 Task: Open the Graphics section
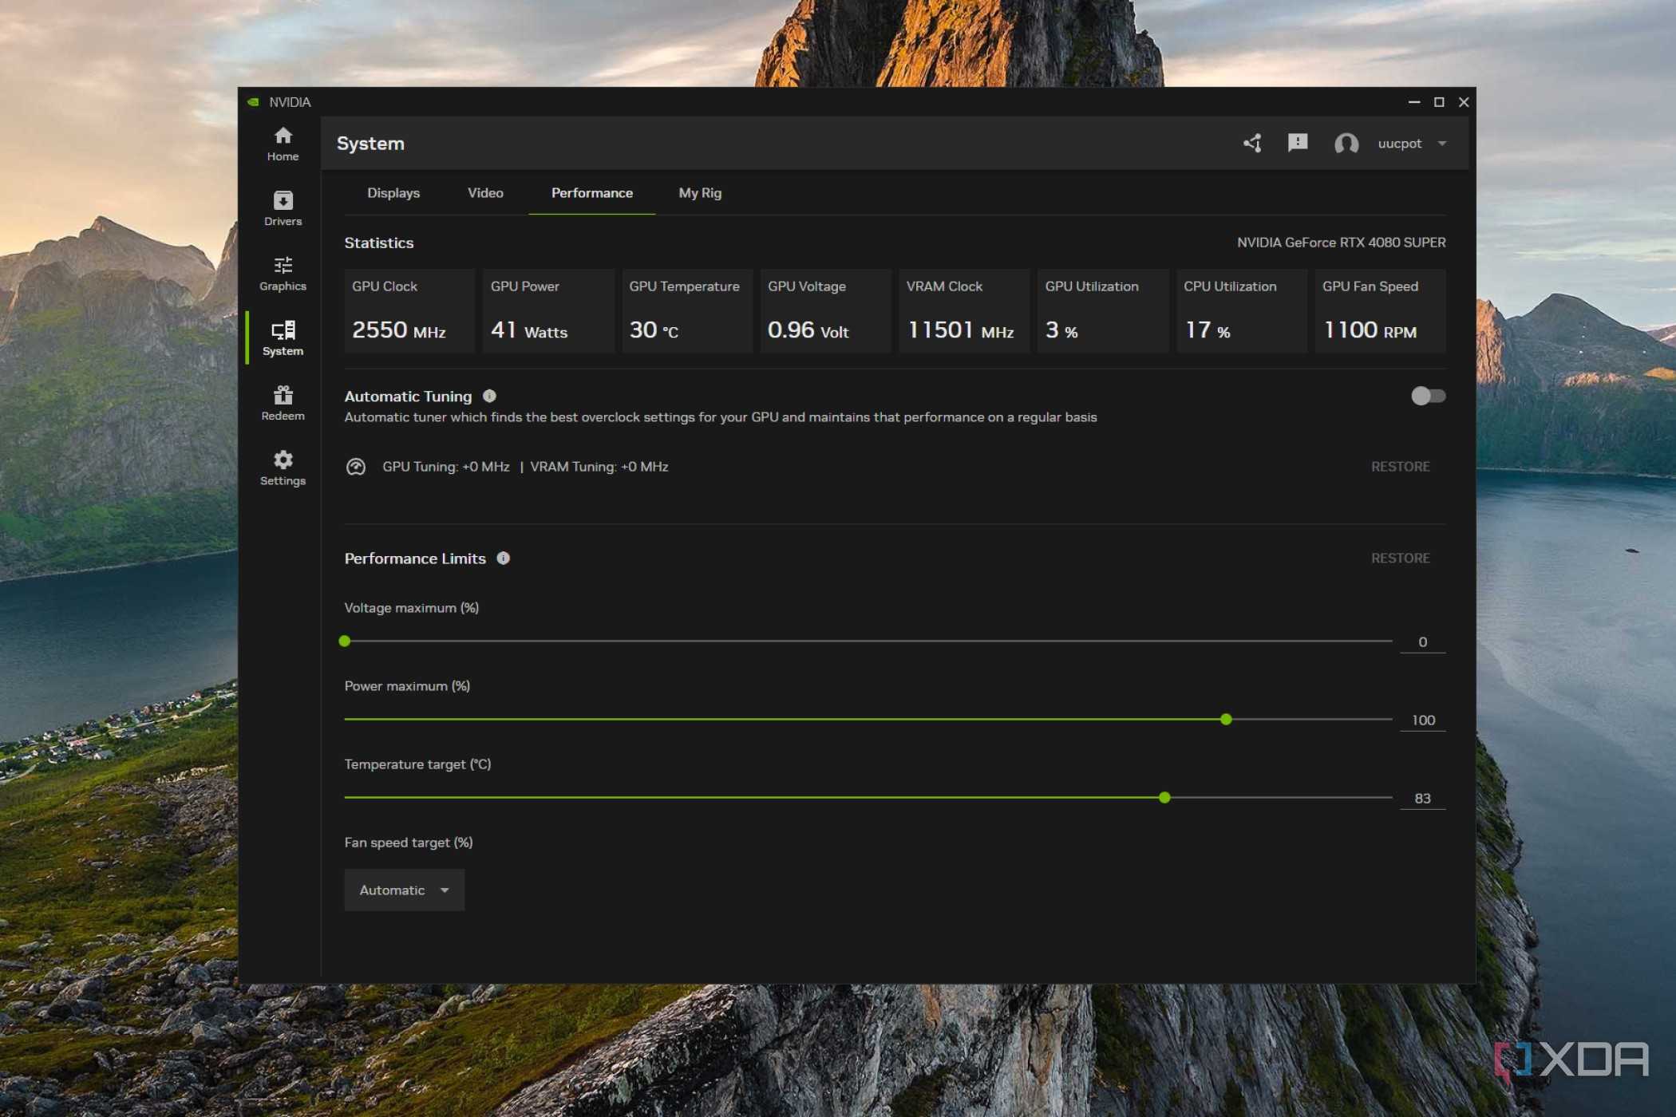click(x=283, y=274)
